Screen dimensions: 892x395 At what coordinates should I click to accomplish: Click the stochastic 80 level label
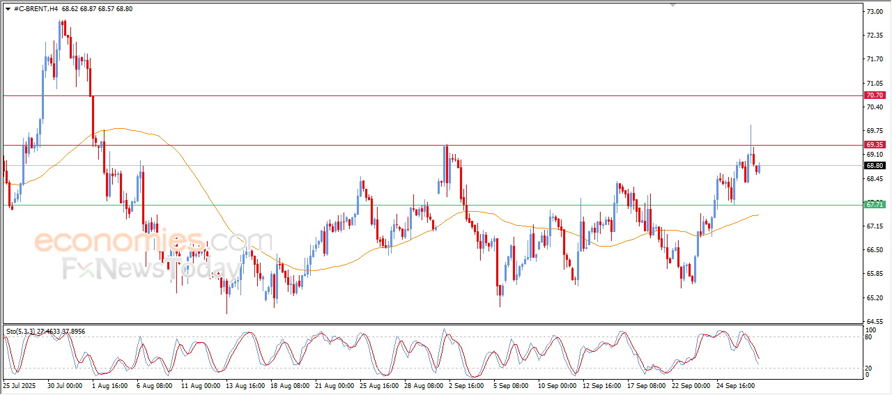(x=868, y=337)
